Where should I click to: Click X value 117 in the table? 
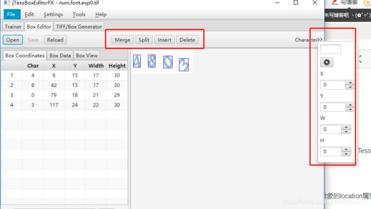(x=54, y=105)
